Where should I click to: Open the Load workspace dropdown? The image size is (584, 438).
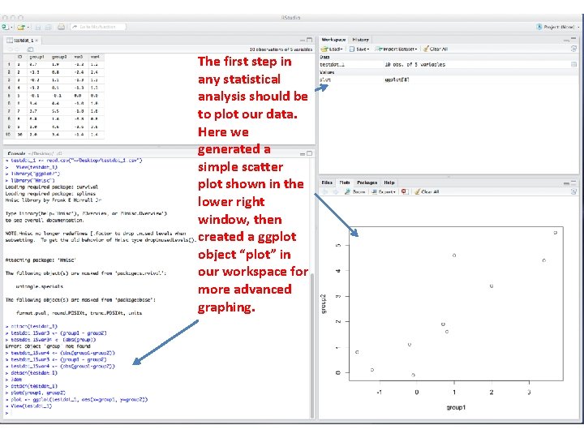point(332,49)
